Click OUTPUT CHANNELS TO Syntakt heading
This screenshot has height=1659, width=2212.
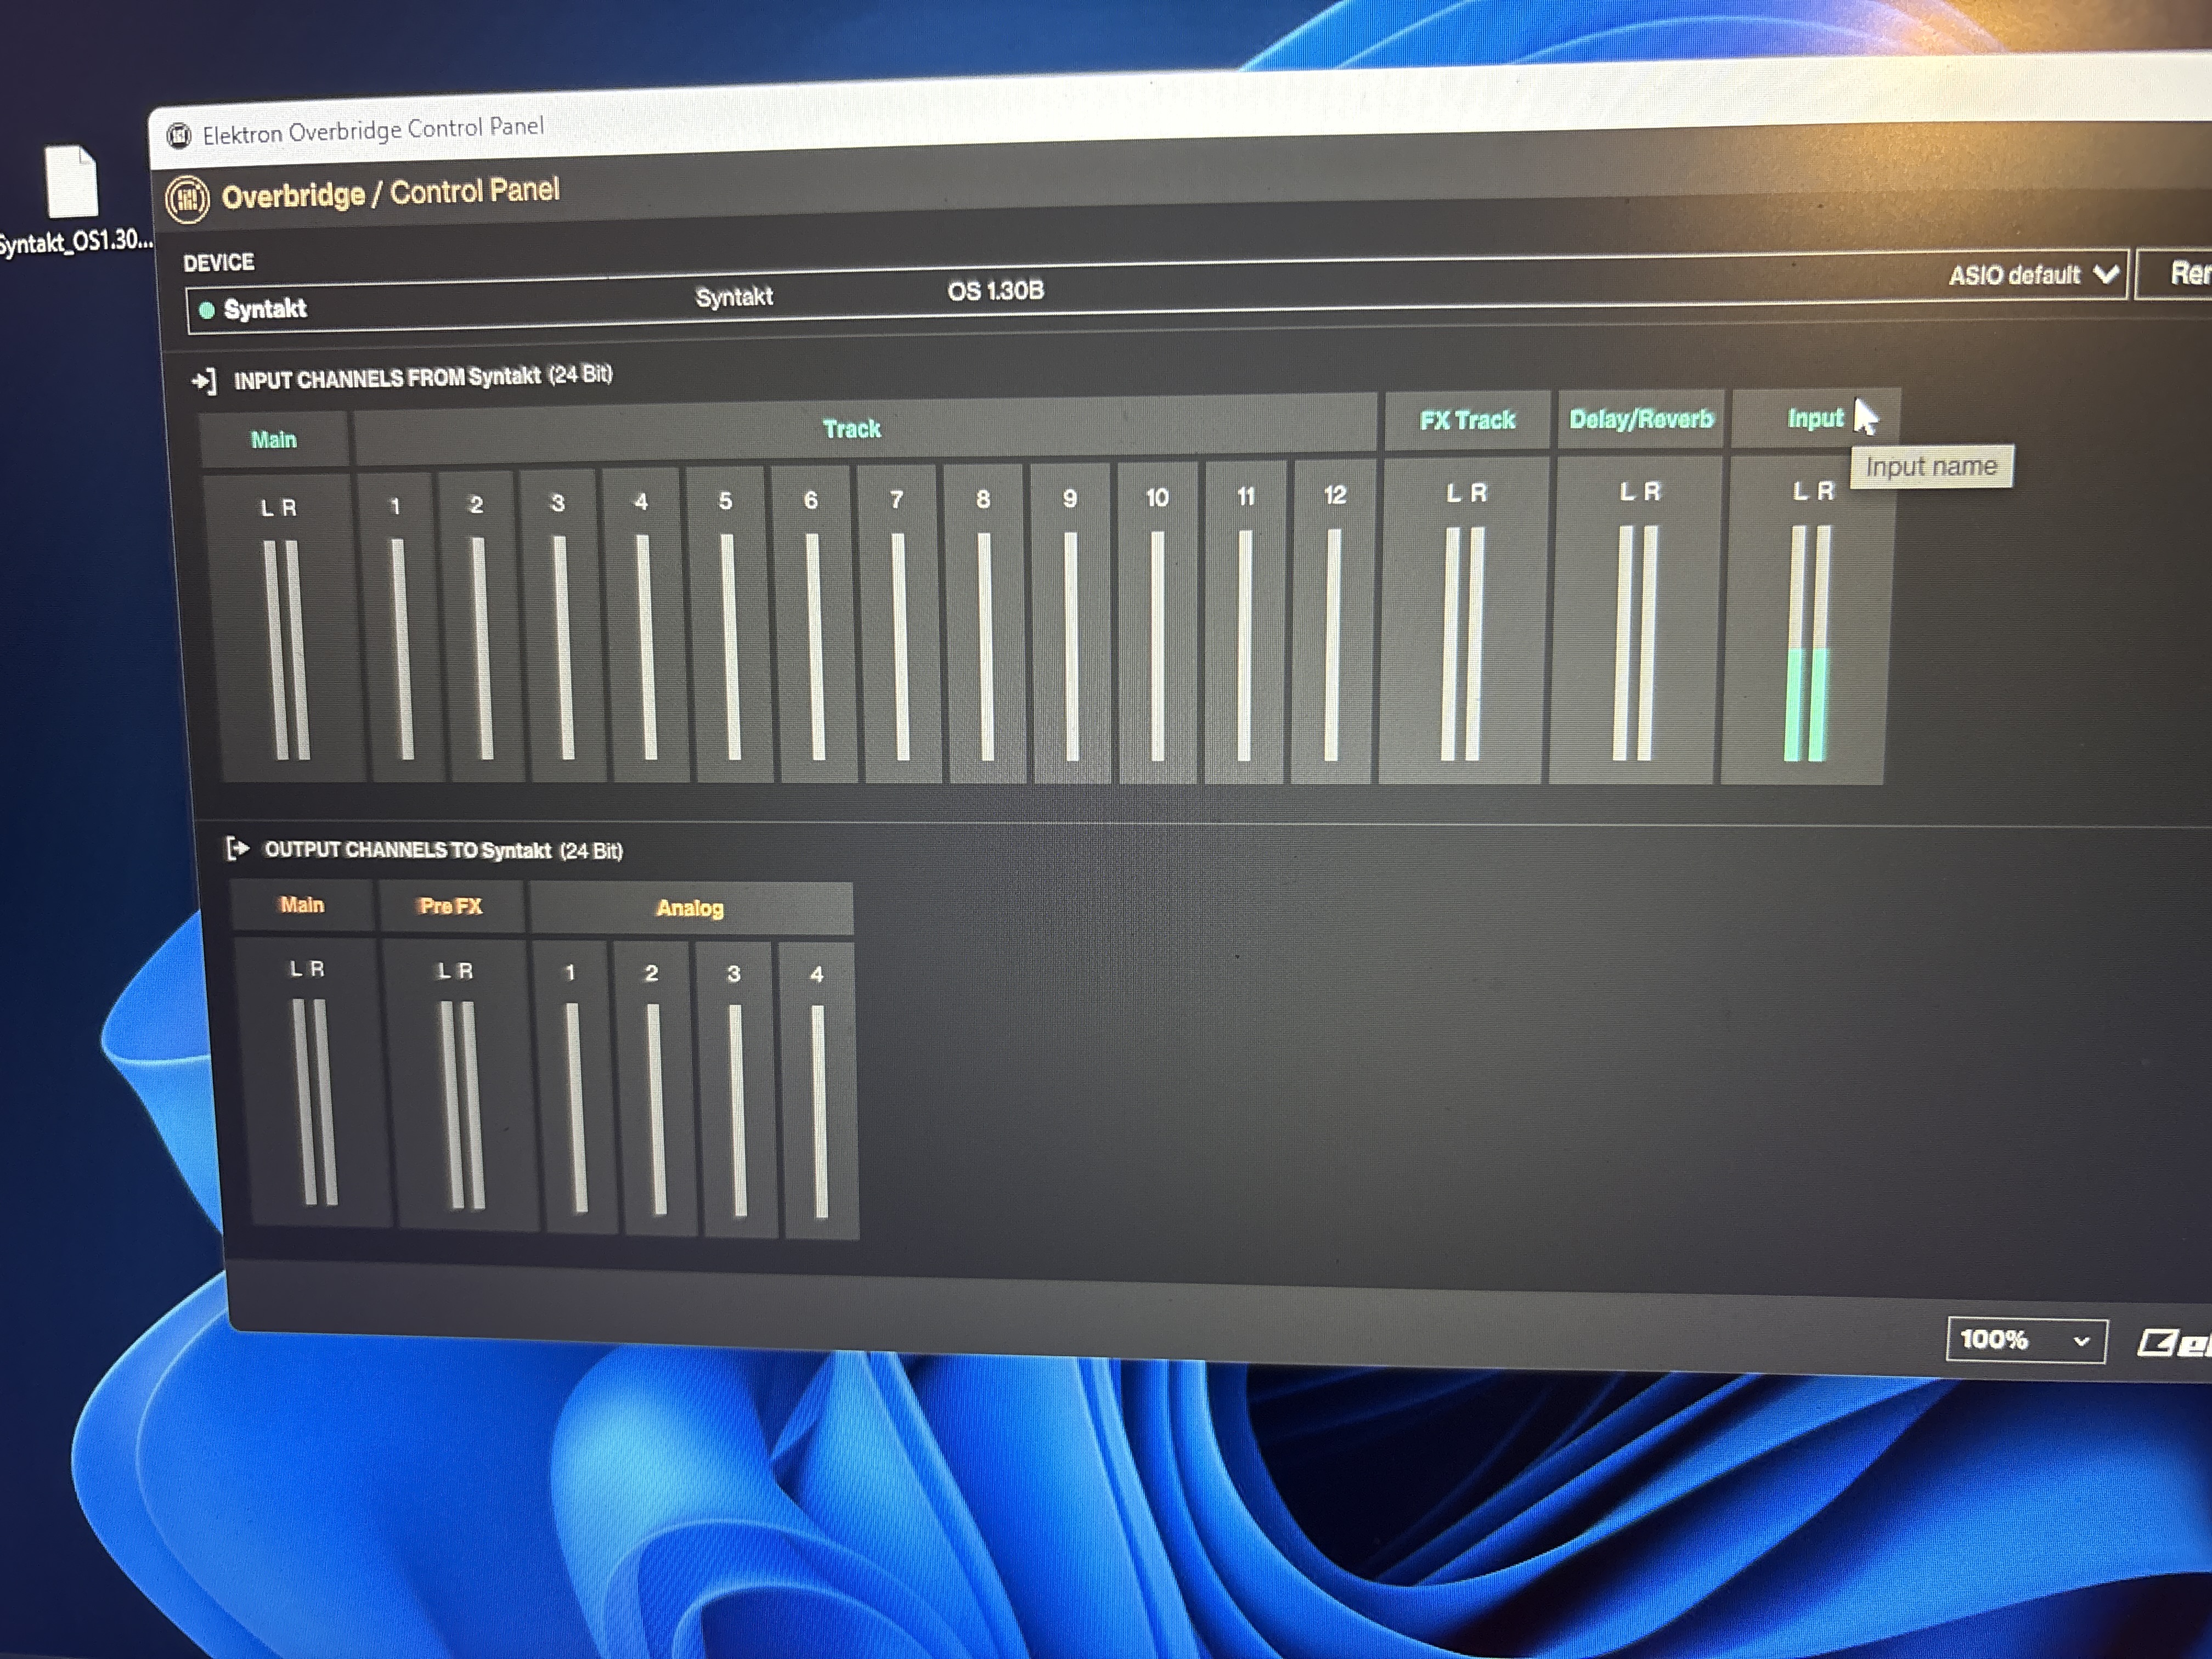[x=443, y=850]
